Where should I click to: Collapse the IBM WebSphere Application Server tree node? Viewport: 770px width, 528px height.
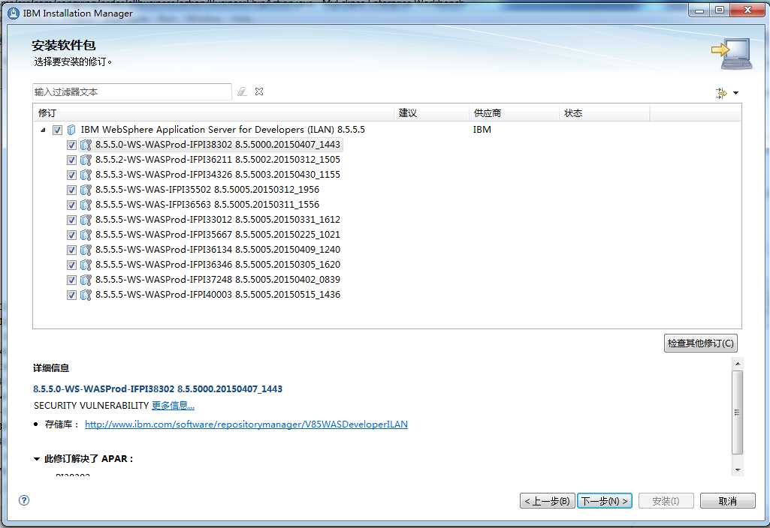tap(43, 130)
